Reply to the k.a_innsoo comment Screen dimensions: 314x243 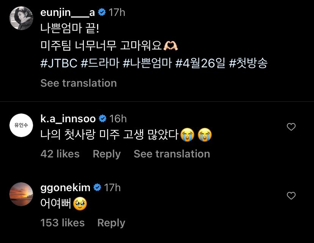(x=107, y=154)
